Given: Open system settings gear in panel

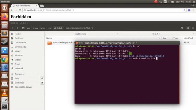Looking at the screenshot, I should click(x=194, y=2).
